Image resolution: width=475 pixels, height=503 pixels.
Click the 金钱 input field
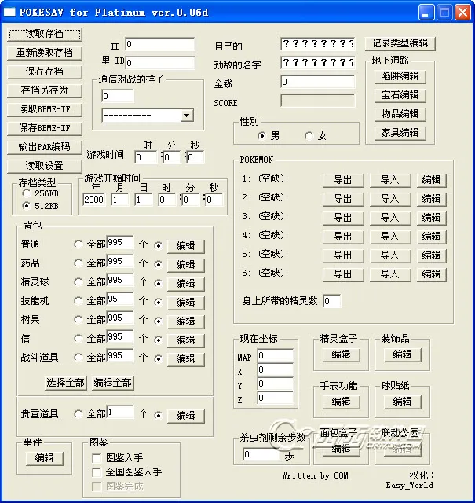pyautogui.click(x=317, y=82)
